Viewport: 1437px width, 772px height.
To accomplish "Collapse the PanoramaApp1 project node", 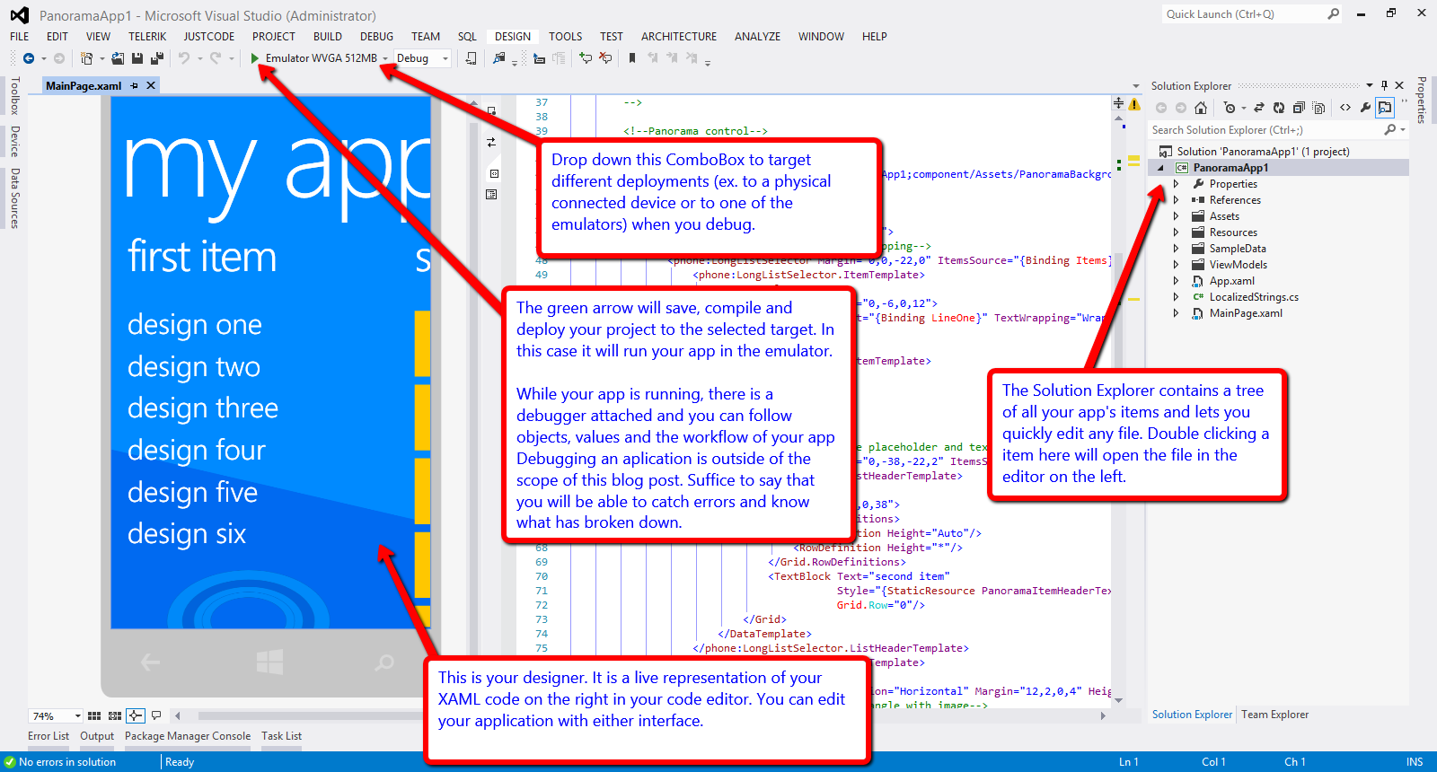I will tap(1160, 168).
